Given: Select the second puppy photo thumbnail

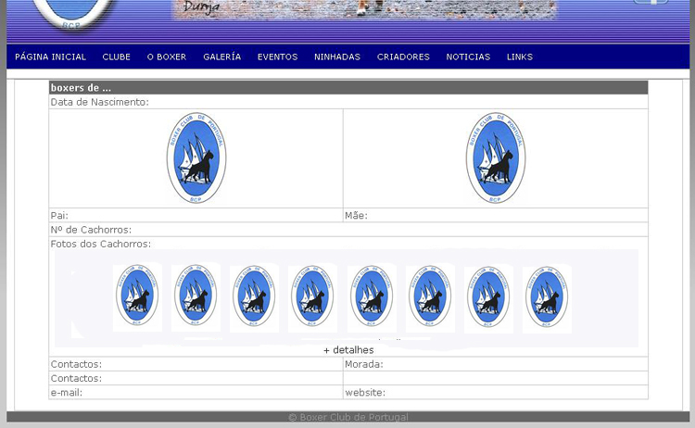Looking at the screenshot, I should (196, 297).
